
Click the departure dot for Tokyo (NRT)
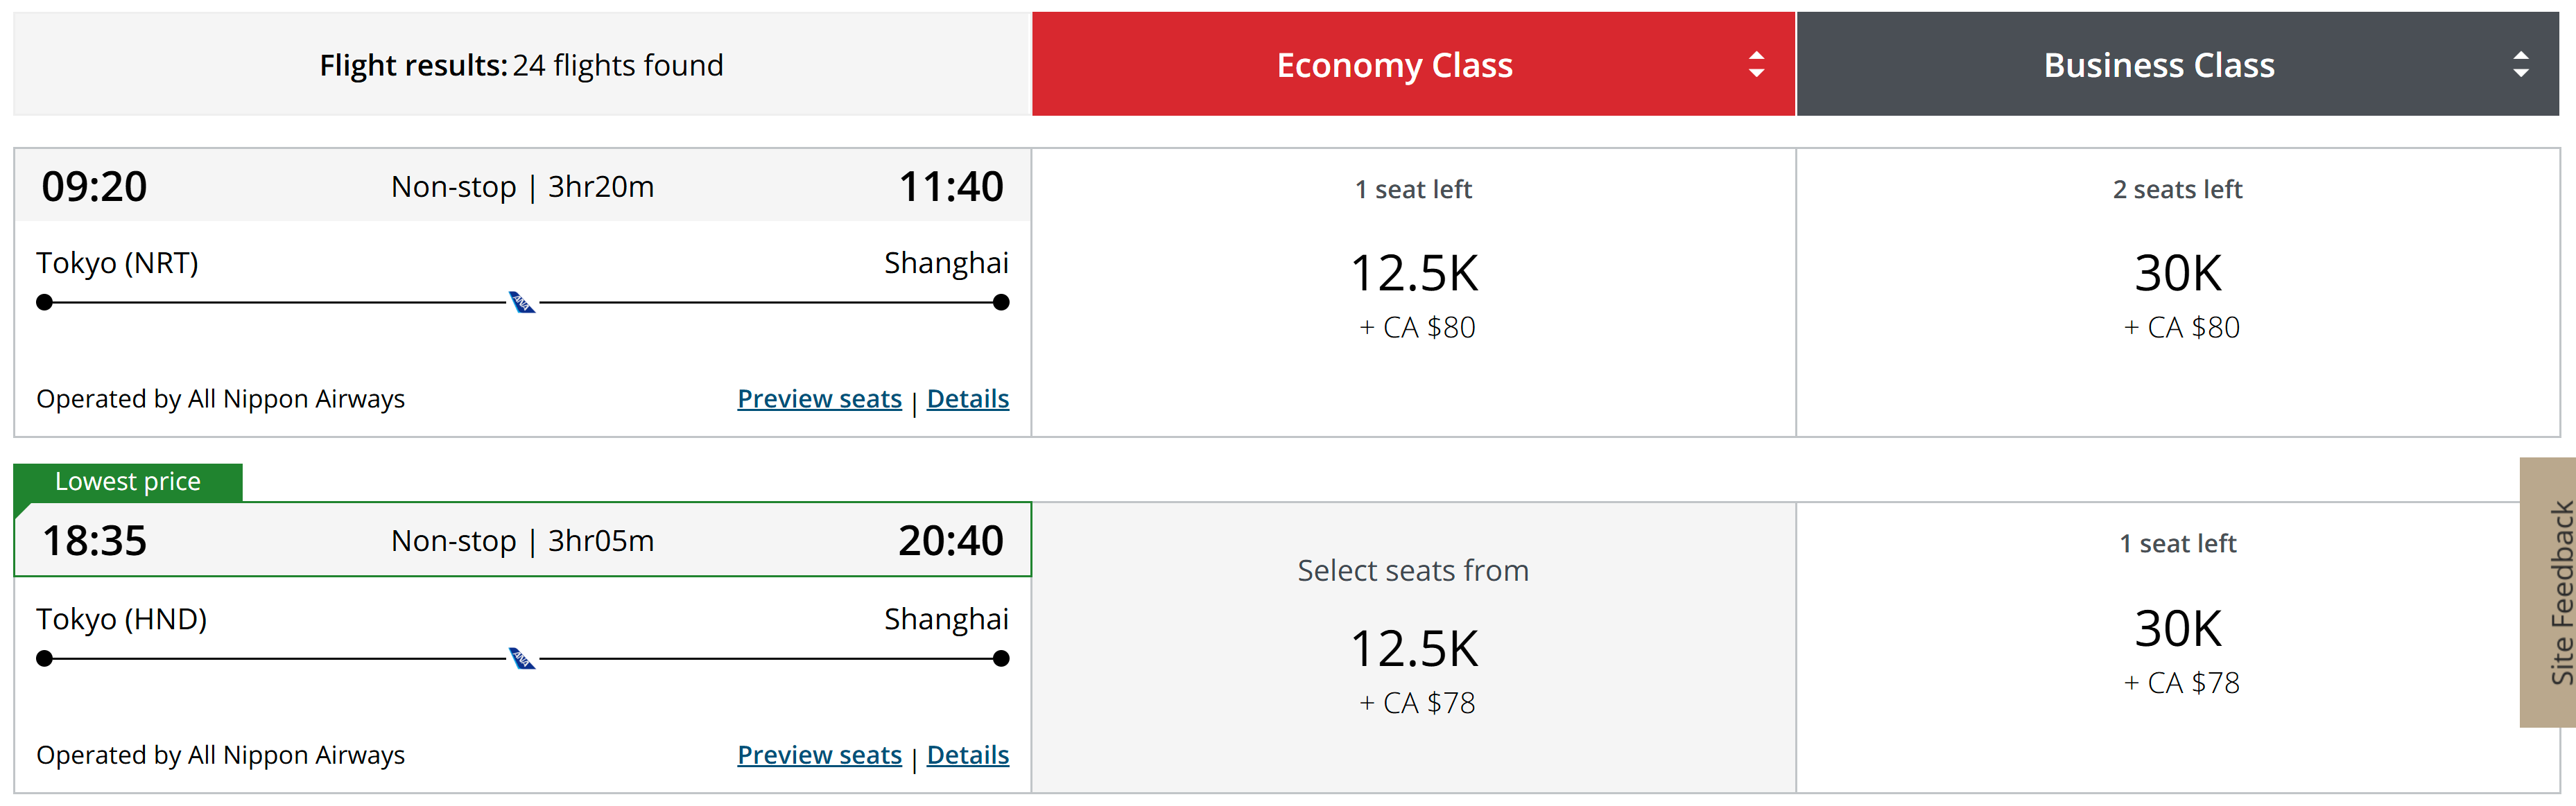click(x=44, y=302)
